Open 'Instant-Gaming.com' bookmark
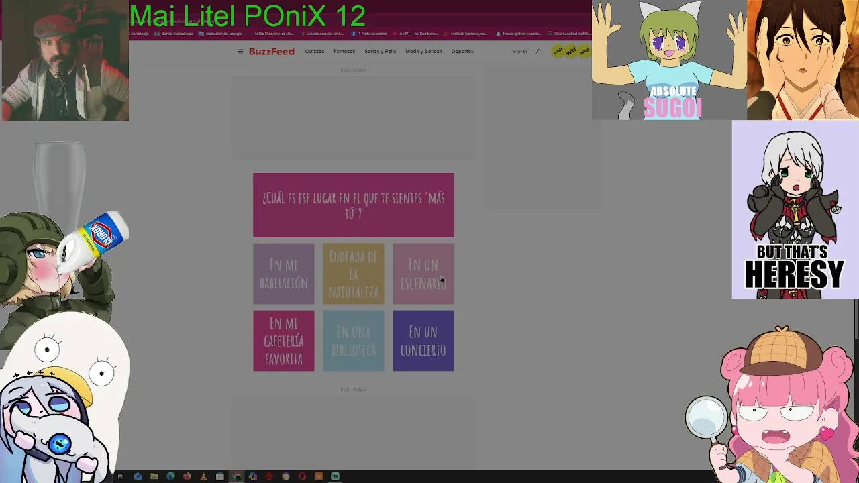Image resolution: width=859 pixels, height=483 pixels. tap(466, 33)
